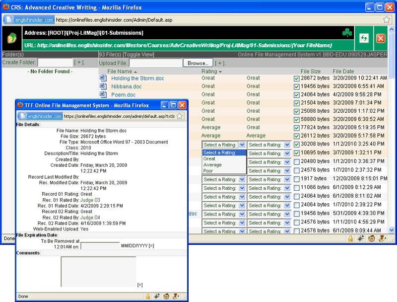
Task: Check the checkbox for the 1917 bytes file
Action: [x=296, y=179]
